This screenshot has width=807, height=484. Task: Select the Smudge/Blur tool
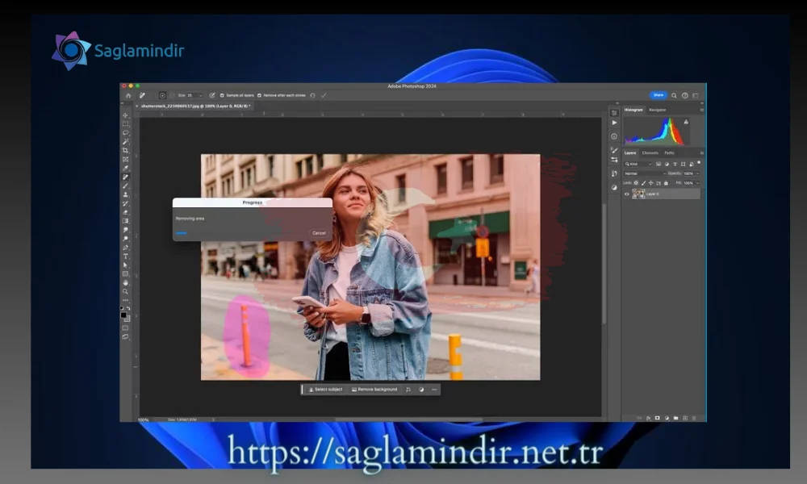point(126,229)
